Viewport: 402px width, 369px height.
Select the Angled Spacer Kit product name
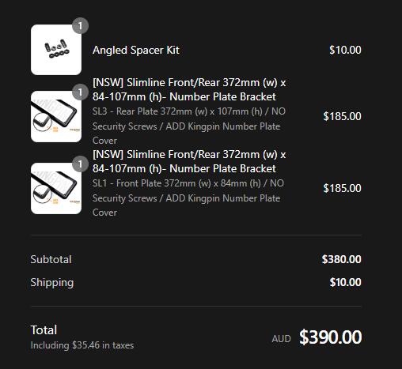[x=136, y=50]
